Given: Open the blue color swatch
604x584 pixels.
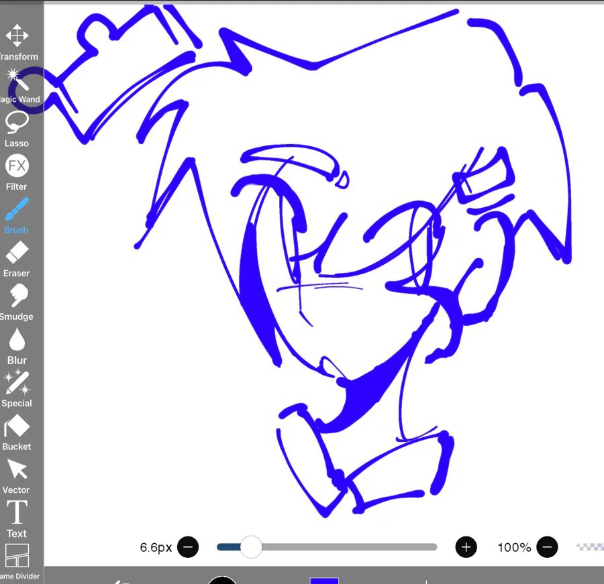Looking at the screenshot, I should point(324,581).
